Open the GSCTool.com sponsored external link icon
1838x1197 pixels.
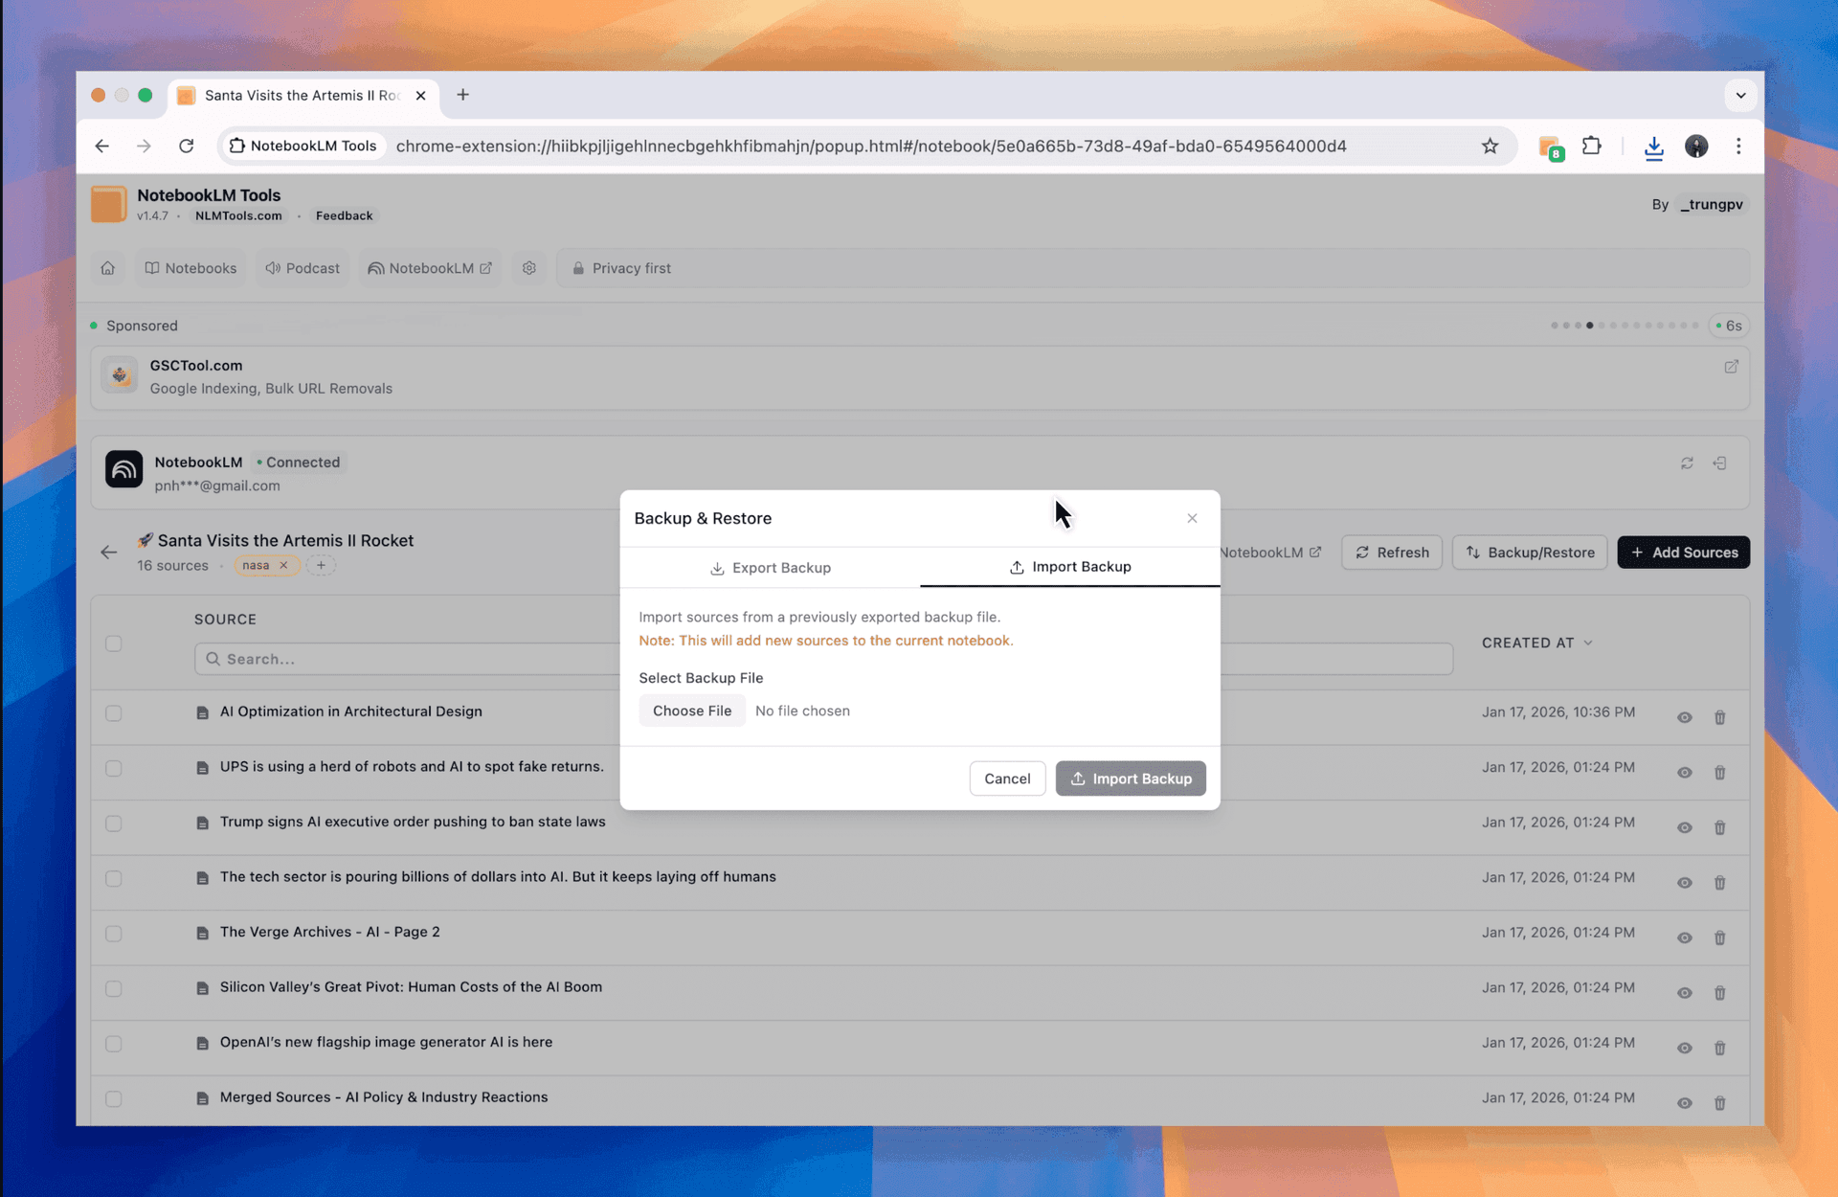1731,366
